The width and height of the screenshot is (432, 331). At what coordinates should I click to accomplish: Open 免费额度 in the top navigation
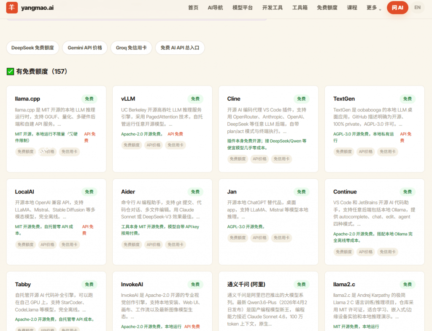click(x=327, y=8)
